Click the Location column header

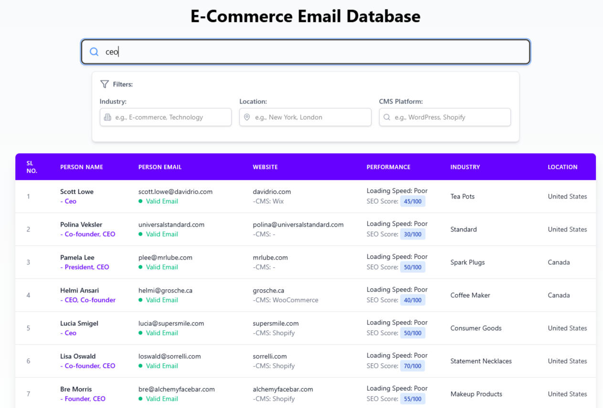point(562,167)
